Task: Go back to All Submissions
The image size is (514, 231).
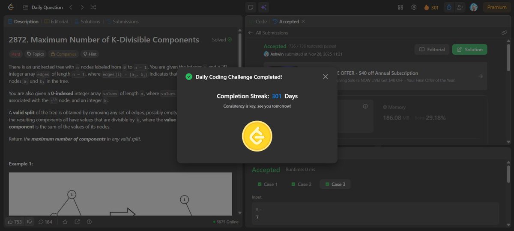Action: [268, 33]
